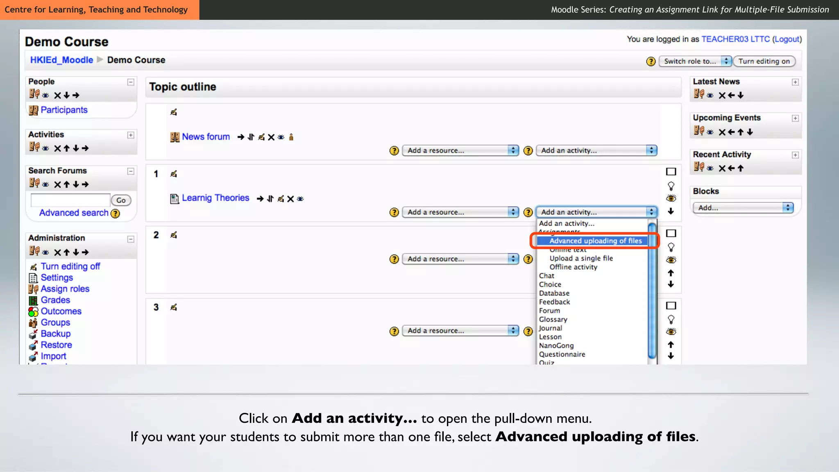Hide Learnig Theories with eye icon
The image size is (839, 472).
pos(300,199)
